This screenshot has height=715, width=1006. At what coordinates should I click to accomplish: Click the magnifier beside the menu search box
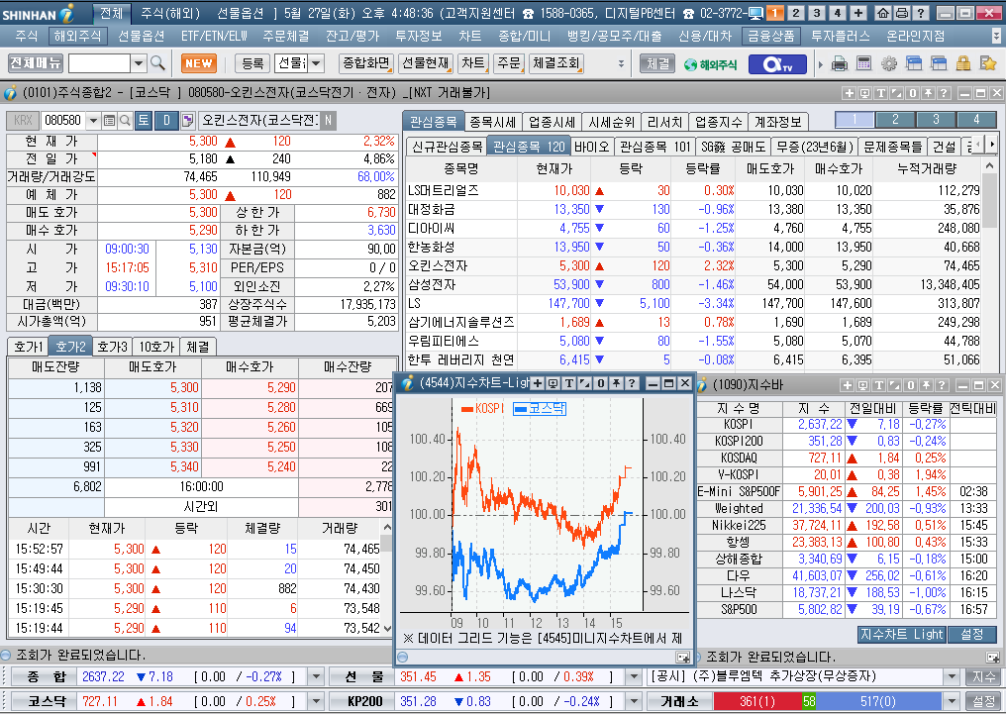tap(157, 63)
